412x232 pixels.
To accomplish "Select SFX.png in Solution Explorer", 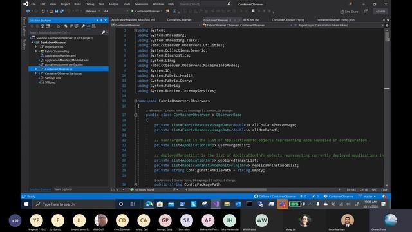I will pos(50,82).
